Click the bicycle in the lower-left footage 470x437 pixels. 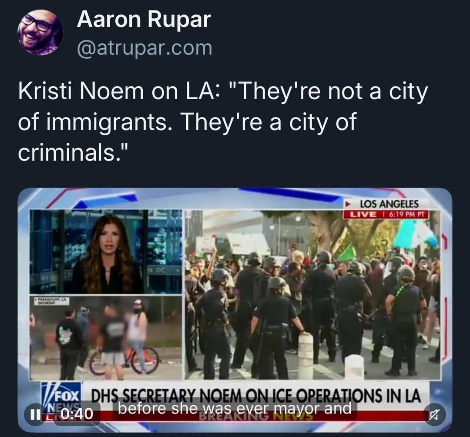[124, 360]
